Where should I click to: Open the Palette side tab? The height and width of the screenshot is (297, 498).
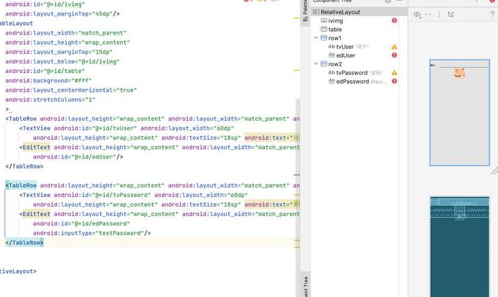coord(305,11)
